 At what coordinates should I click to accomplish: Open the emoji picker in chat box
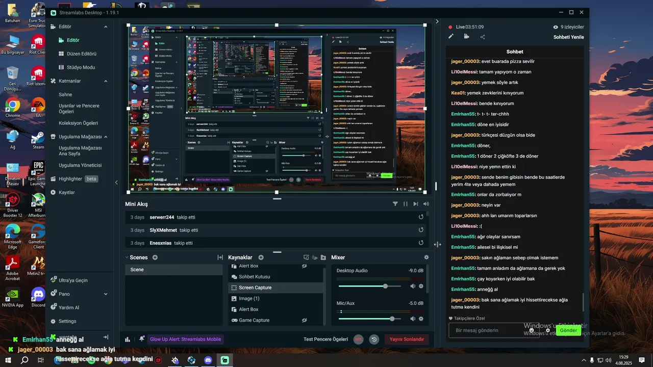pyautogui.click(x=532, y=330)
